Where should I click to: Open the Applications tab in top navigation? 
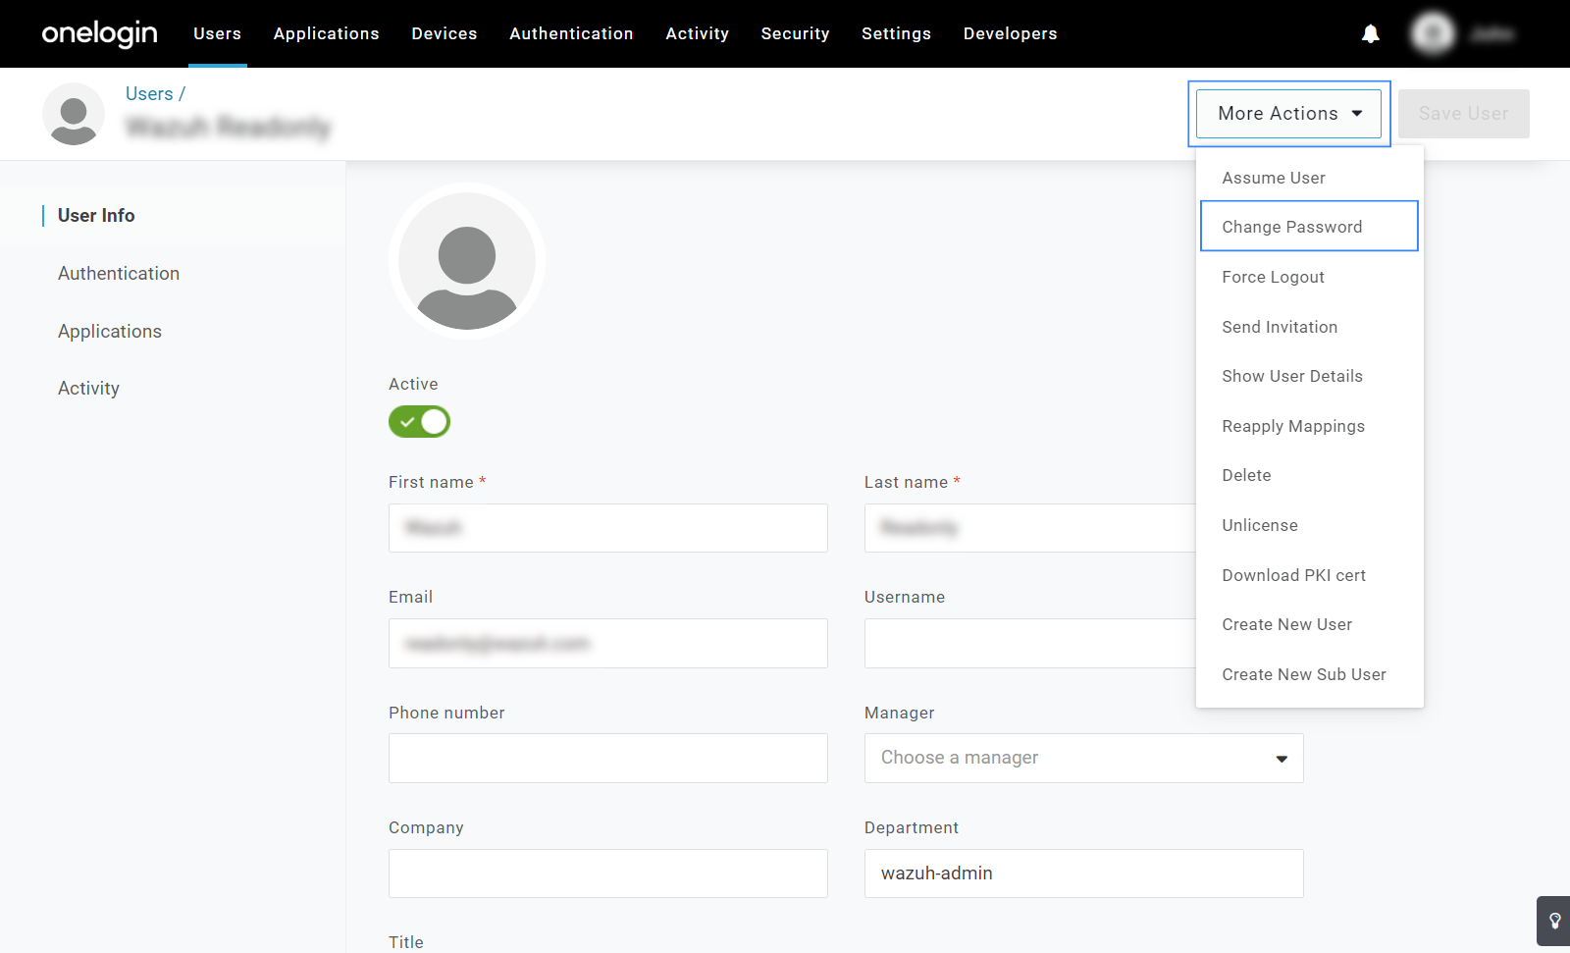pos(326,33)
